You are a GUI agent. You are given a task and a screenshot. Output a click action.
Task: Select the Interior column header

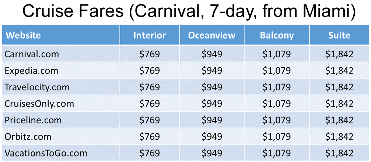150,35
